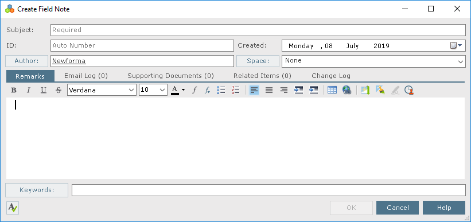Toggle Italic formatting
The height and width of the screenshot is (222, 471).
[x=29, y=90]
